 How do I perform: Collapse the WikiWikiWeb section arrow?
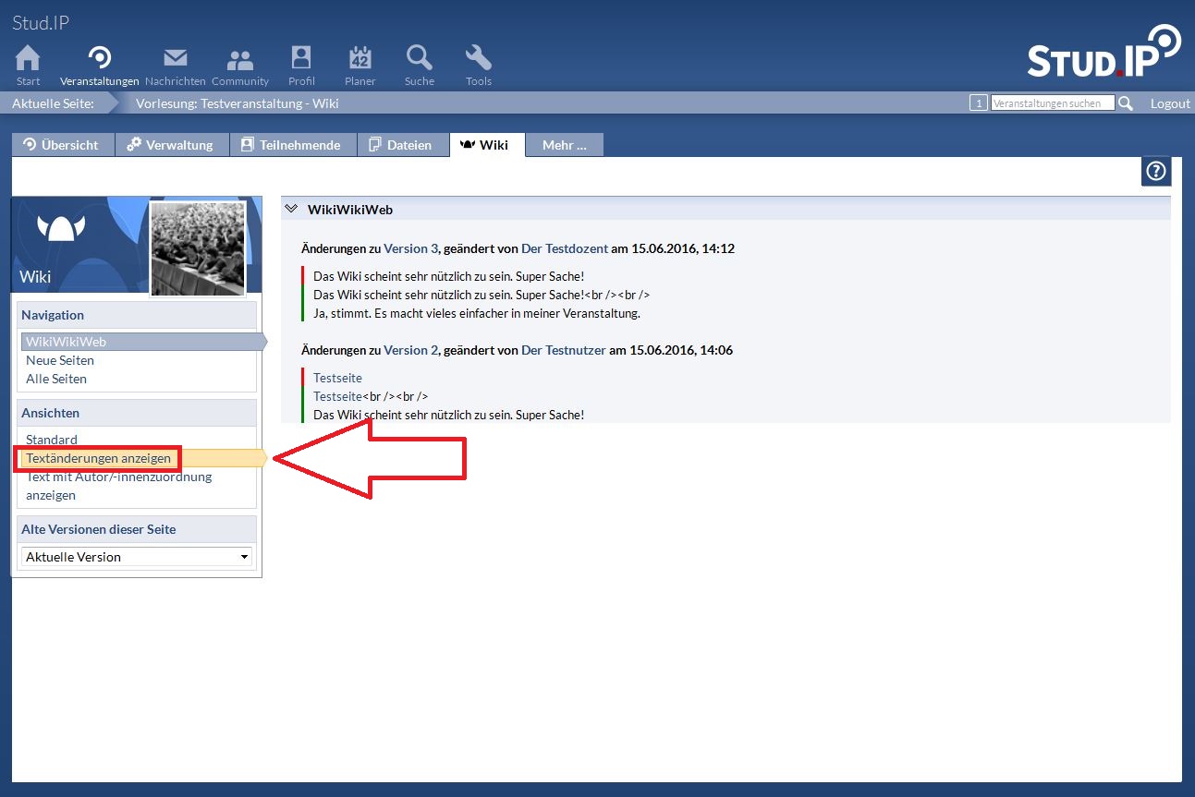(291, 210)
